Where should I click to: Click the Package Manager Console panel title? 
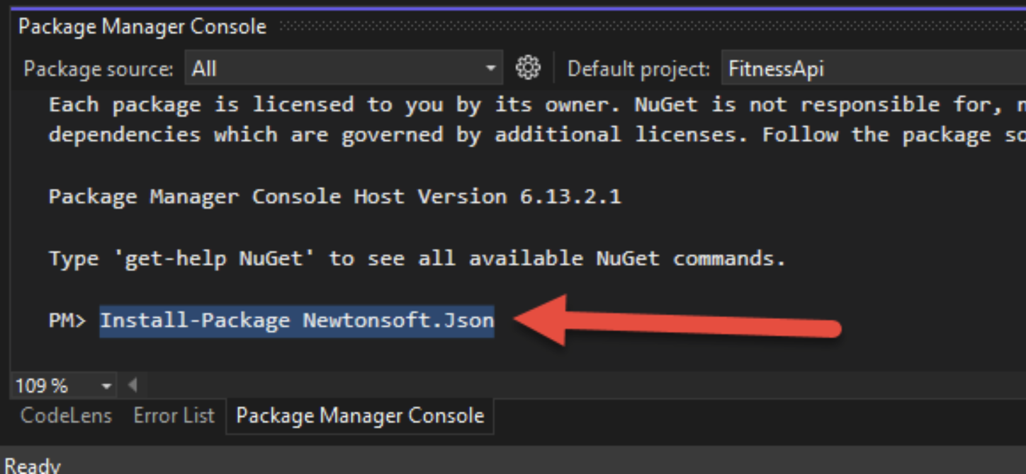coord(142,27)
